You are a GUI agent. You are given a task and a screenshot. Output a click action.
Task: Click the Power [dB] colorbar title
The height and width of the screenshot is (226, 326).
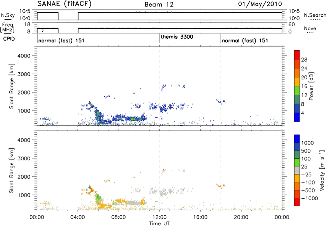311,86
